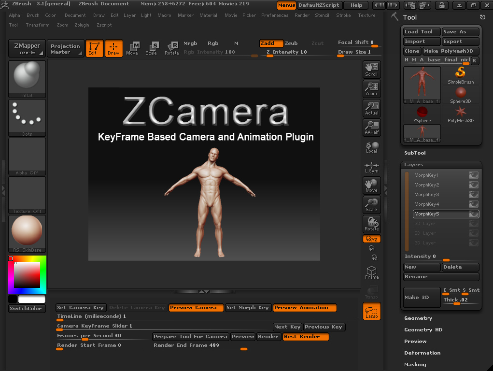Click the Scroll canvas icon
Screen dimensions: 493x371
pyautogui.click(x=372, y=70)
